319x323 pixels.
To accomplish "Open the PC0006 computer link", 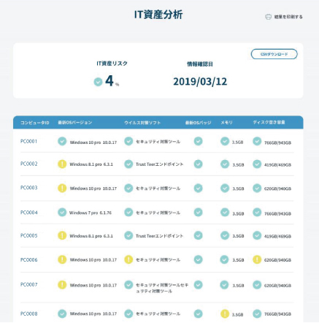I will (x=29, y=259).
